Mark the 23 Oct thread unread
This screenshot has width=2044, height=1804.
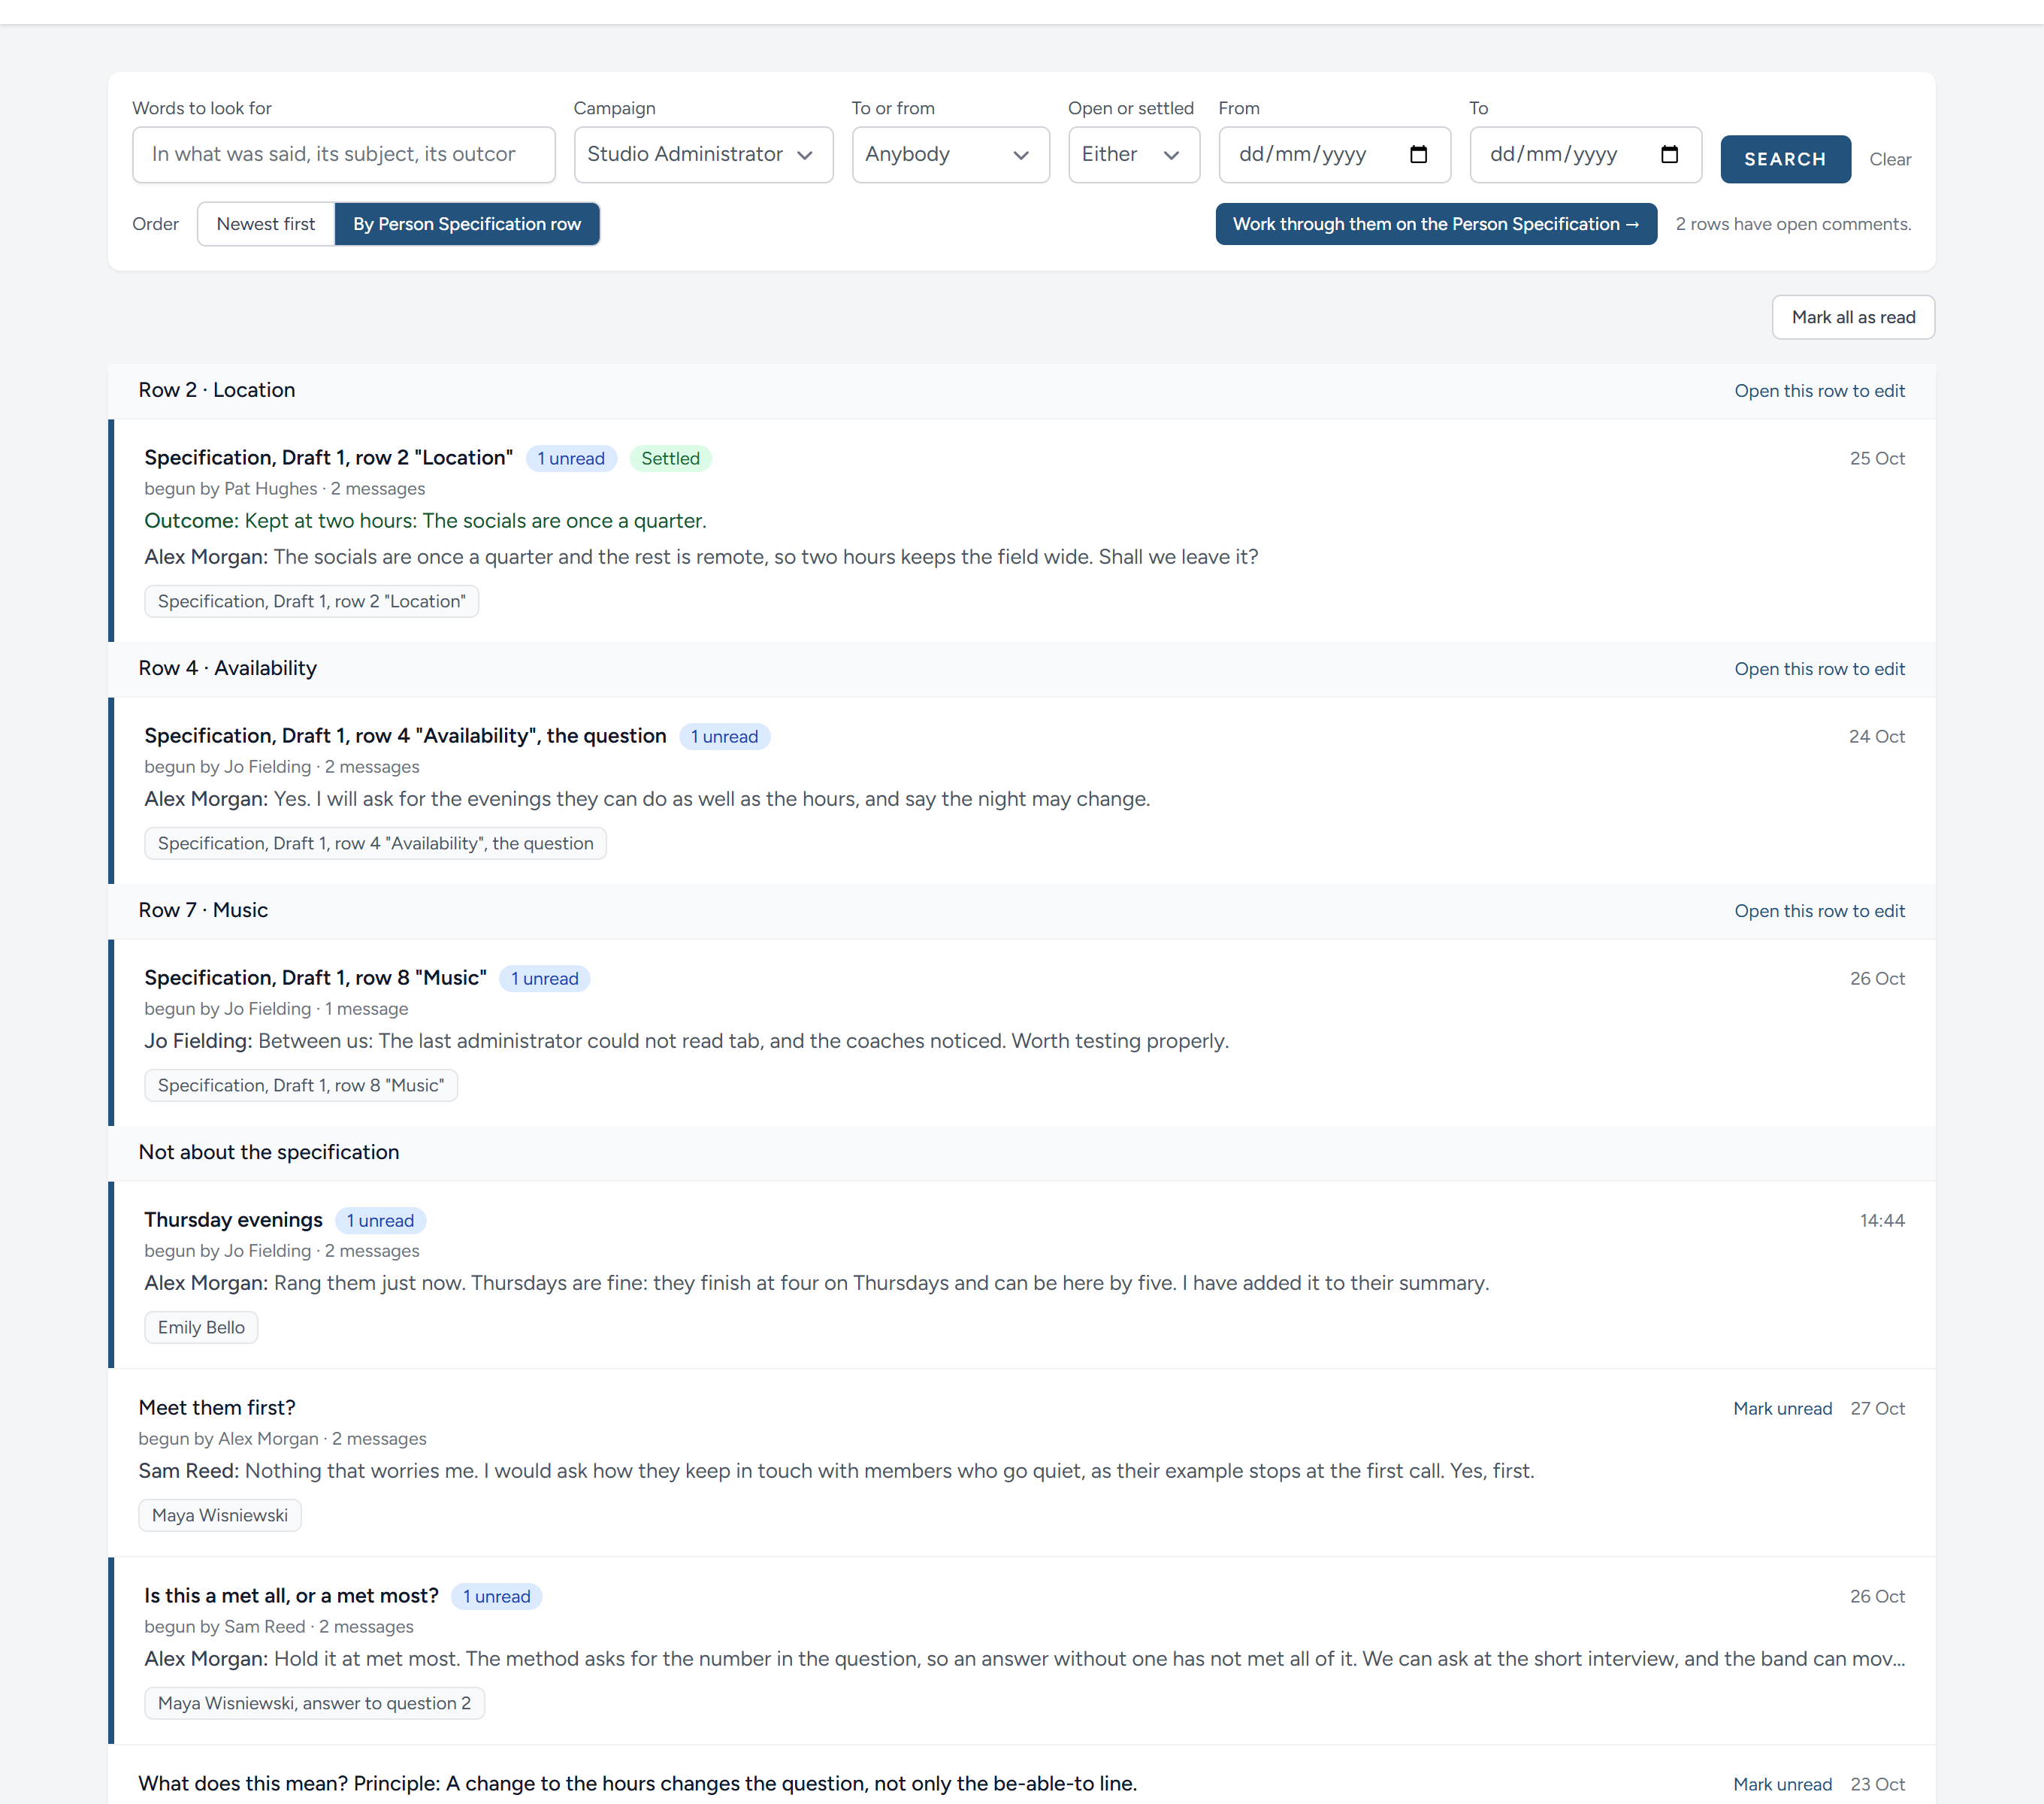coord(1782,1784)
